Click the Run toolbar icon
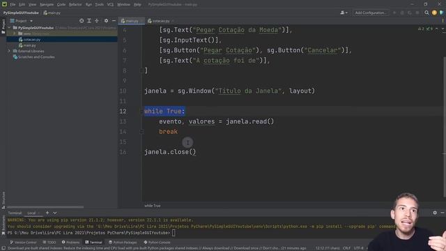Viewport: 446px width, 251px height. point(394,13)
